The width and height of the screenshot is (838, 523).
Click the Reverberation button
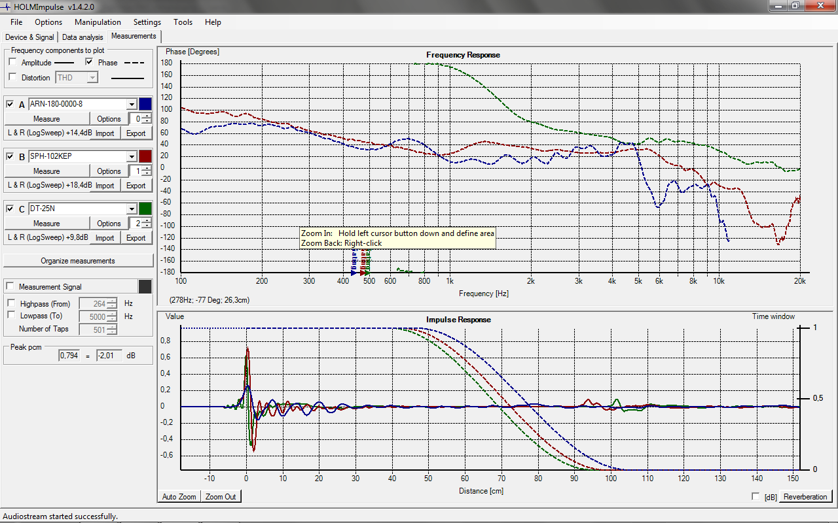pyautogui.click(x=805, y=497)
